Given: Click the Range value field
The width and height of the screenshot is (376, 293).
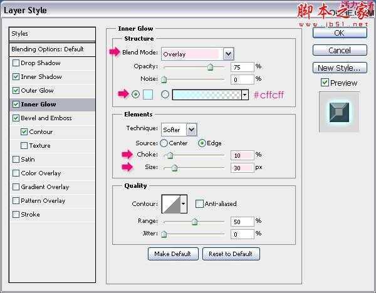Looking at the screenshot, I should tap(242, 222).
